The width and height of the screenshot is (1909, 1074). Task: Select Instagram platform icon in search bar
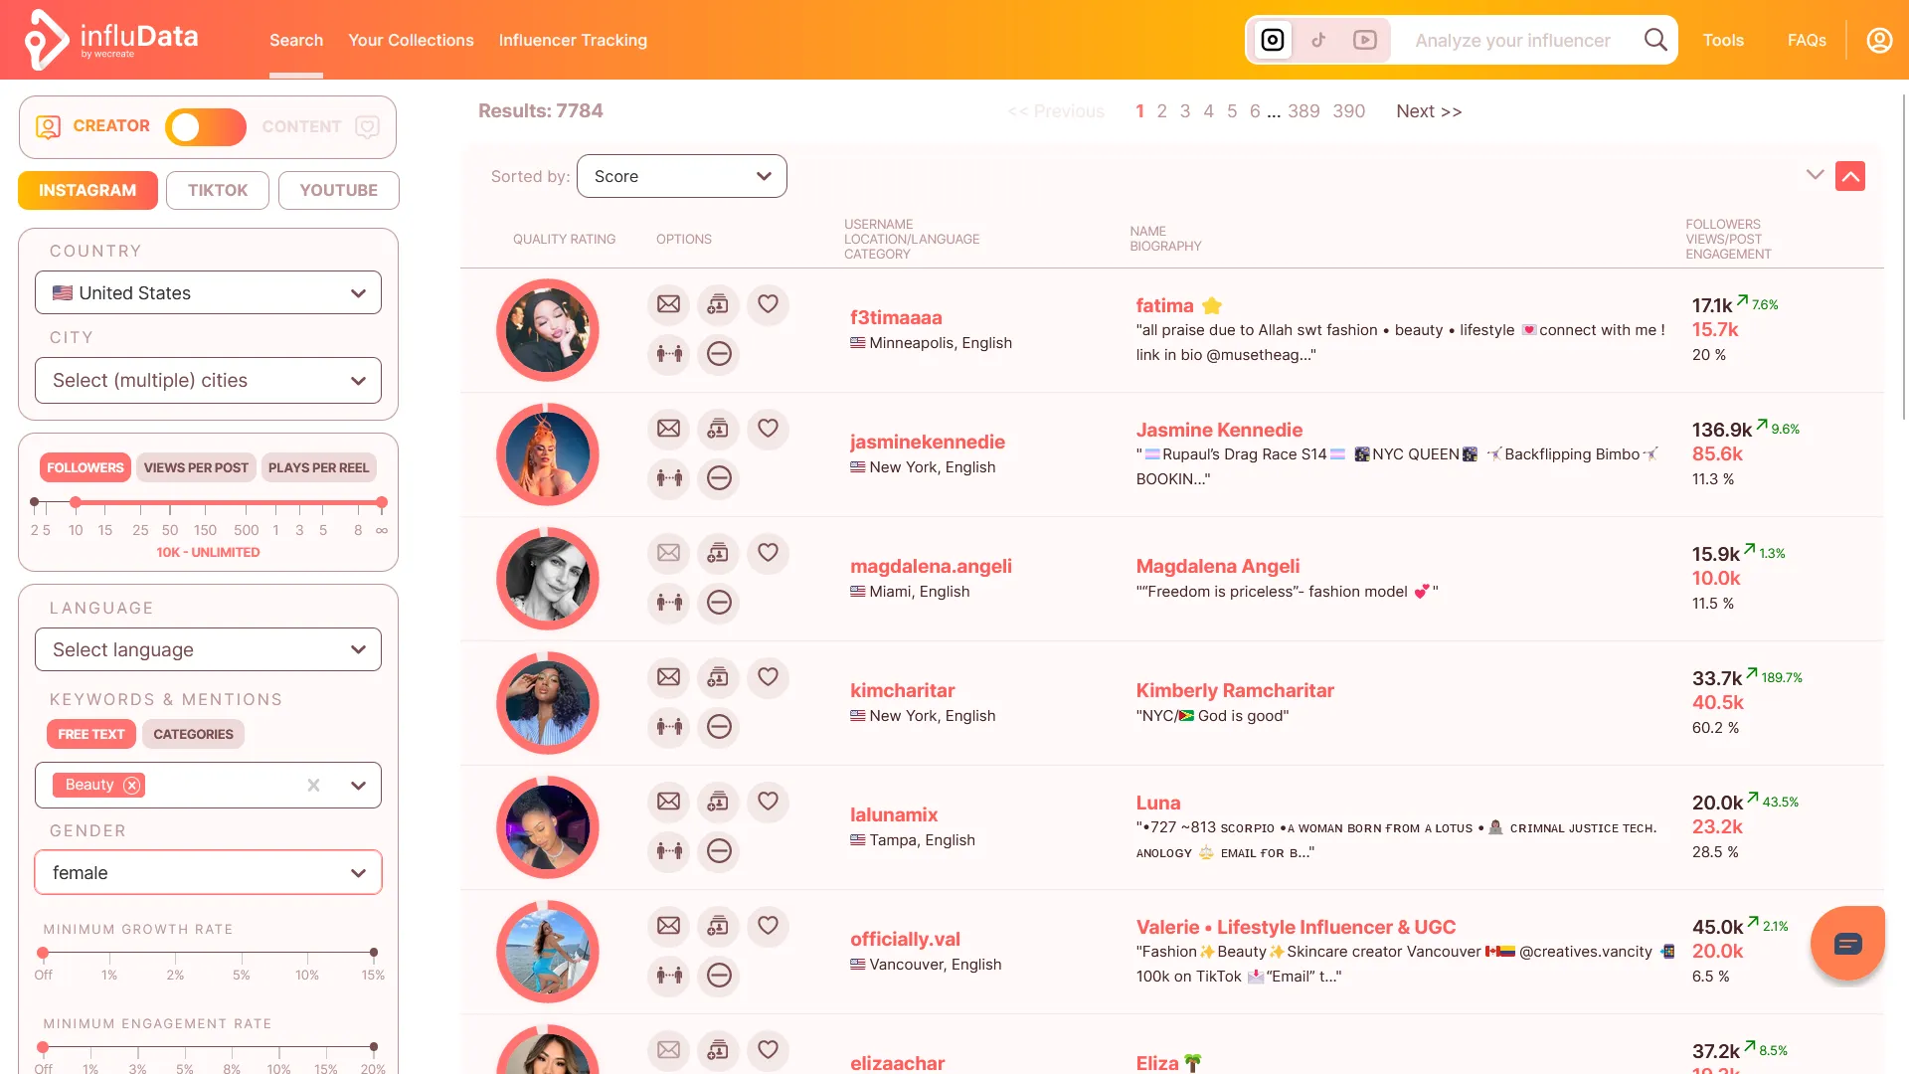coord(1273,40)
